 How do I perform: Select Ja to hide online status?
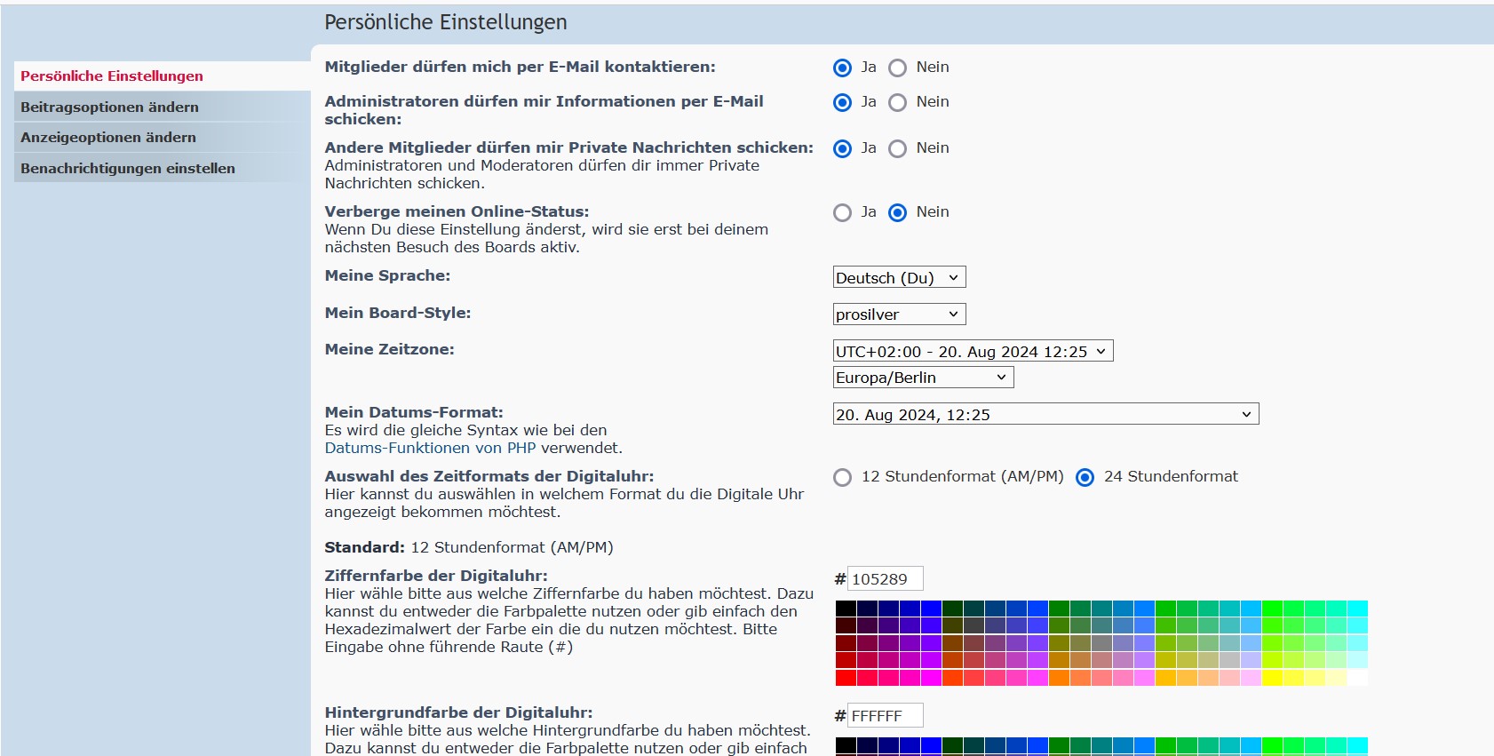[842, 213]
